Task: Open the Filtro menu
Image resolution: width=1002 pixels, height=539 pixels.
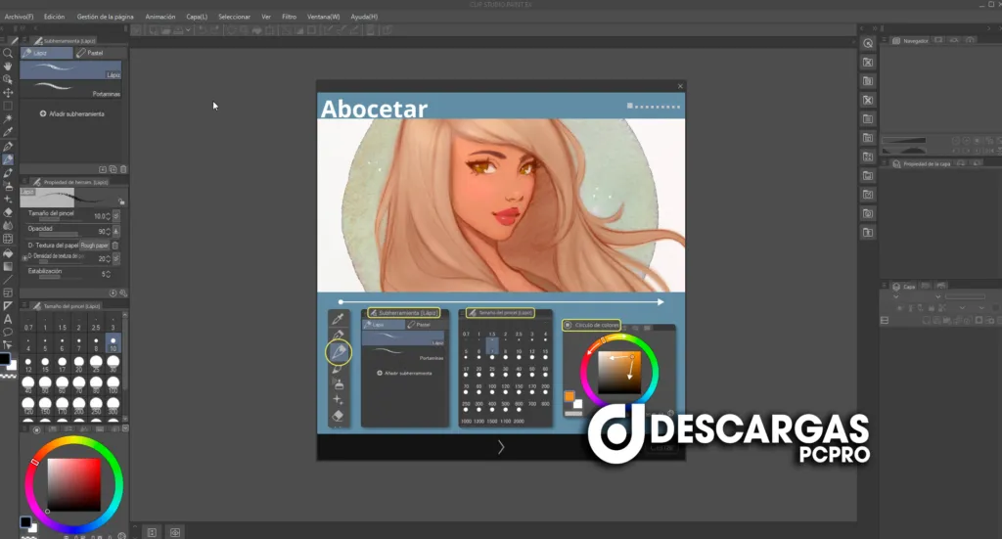Action: (x=289, y=17)
